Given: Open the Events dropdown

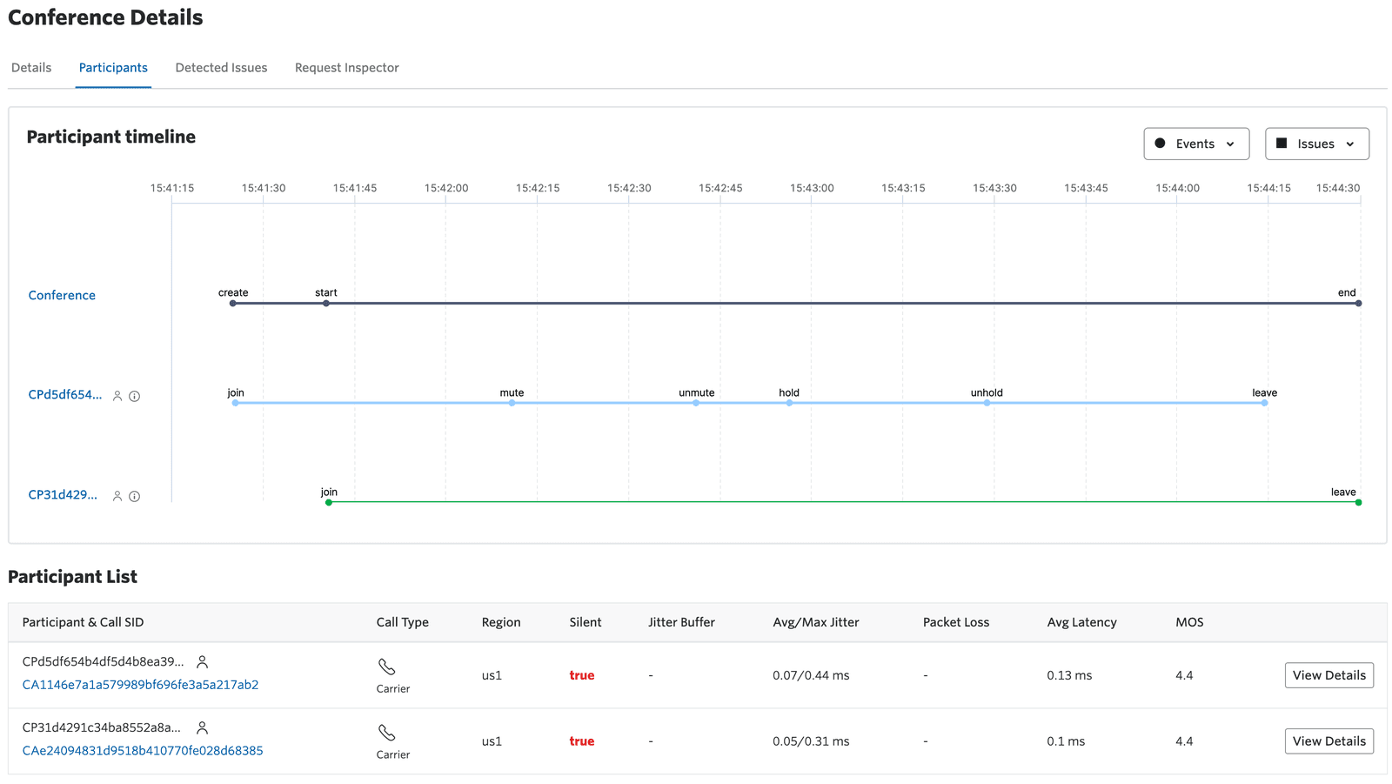Looking at the screenshot, I should tap(1196, 143).
